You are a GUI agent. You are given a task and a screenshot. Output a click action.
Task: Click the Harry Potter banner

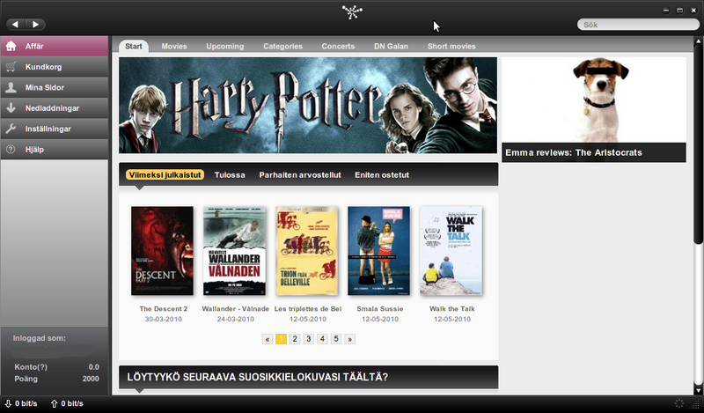point(308,105)
